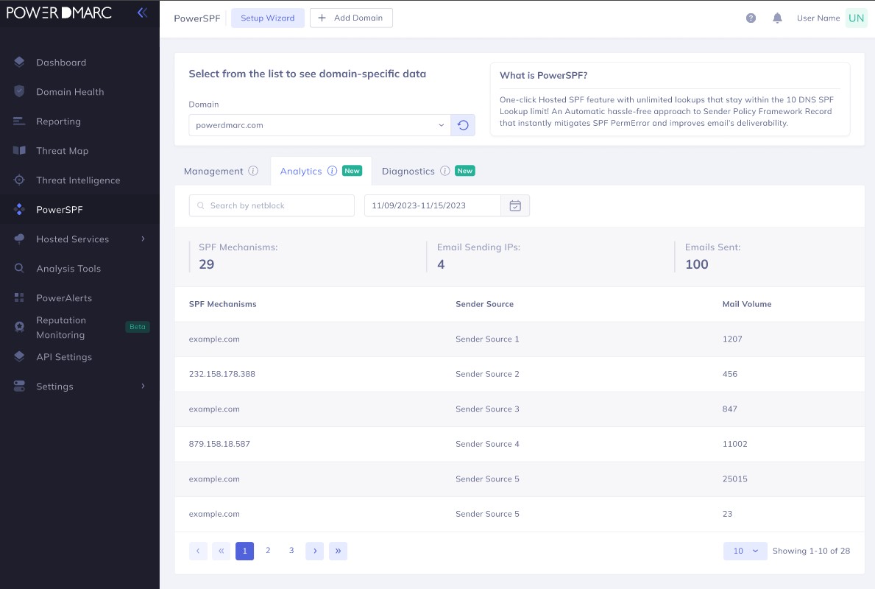
Task: Click IP address 879.158.18.587
Action: point(219,444)
